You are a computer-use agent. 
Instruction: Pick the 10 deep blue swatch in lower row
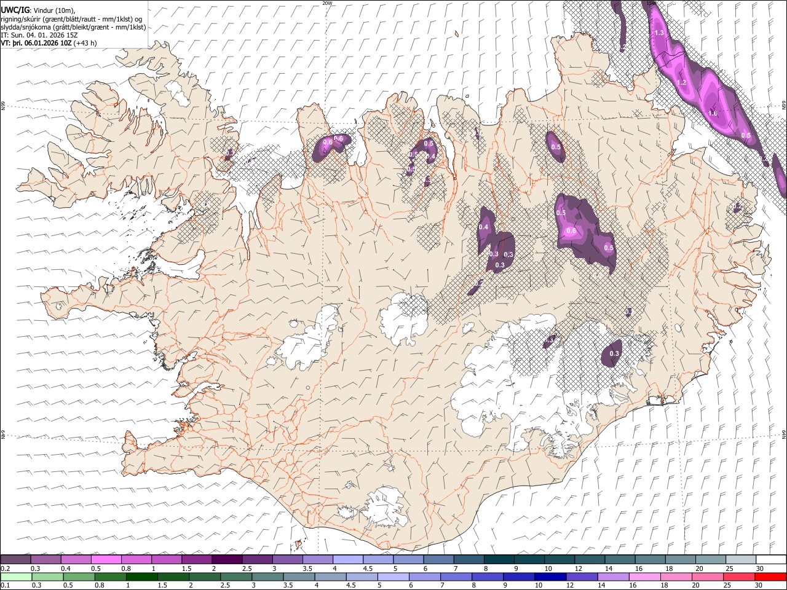[550, 576]
